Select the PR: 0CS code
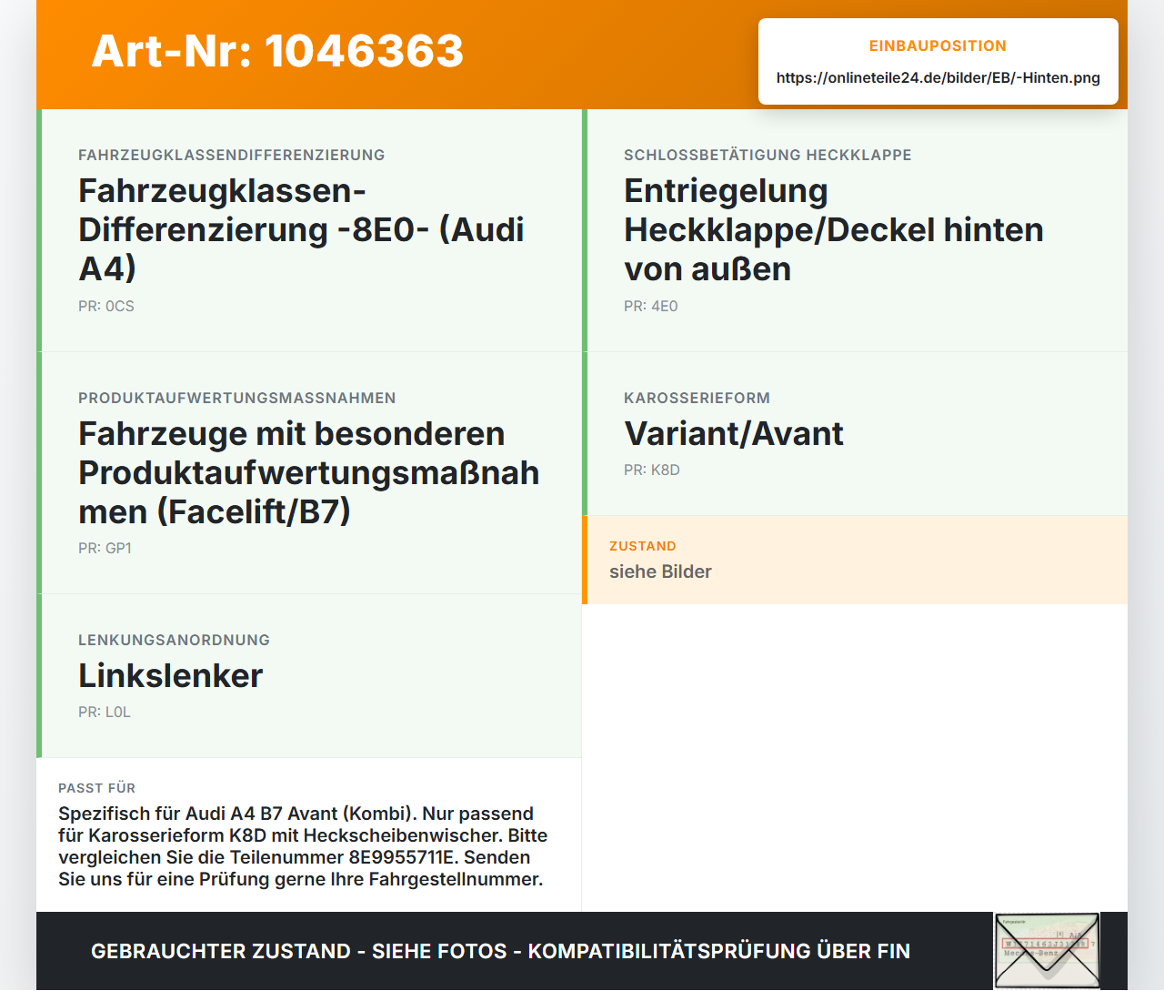The height and width of the screenshot is (991, 1164). [x=106, y=307]
